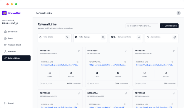Click the Pocketful logo icon
This screenshot has height=108, width=184.
point(4,13)
